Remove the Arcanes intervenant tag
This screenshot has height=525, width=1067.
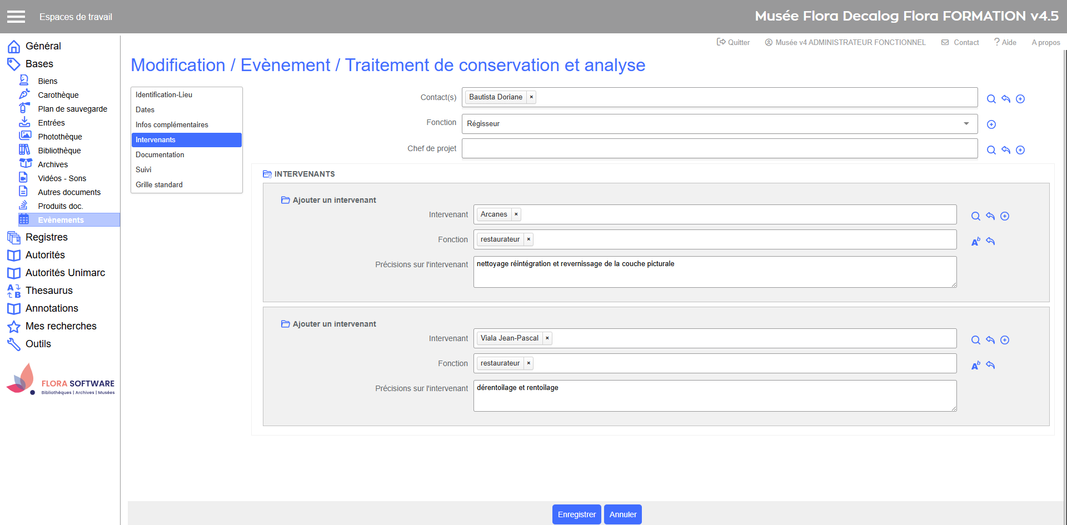(516, 214)
